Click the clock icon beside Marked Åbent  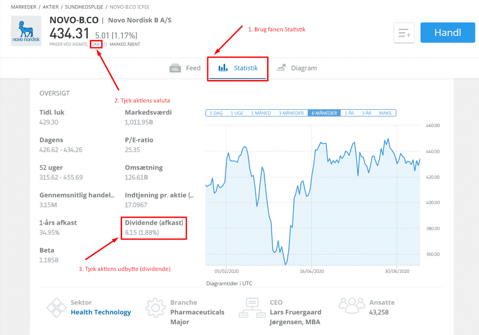[x=105, y=44]
